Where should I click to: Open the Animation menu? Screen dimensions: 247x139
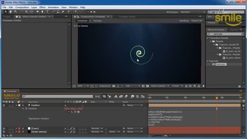point(53,7)
